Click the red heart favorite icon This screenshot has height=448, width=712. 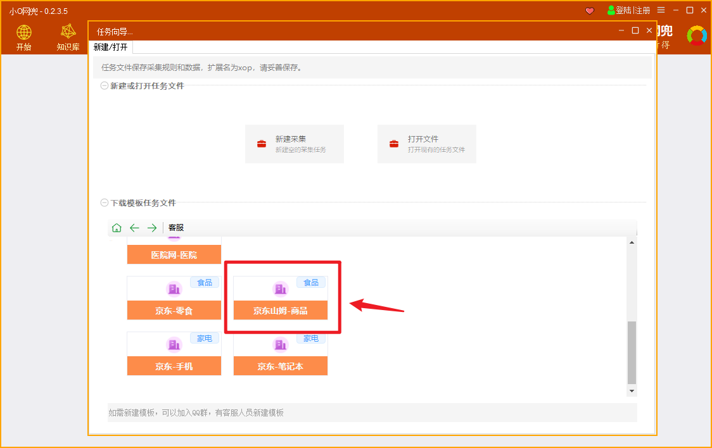point(589,10)
